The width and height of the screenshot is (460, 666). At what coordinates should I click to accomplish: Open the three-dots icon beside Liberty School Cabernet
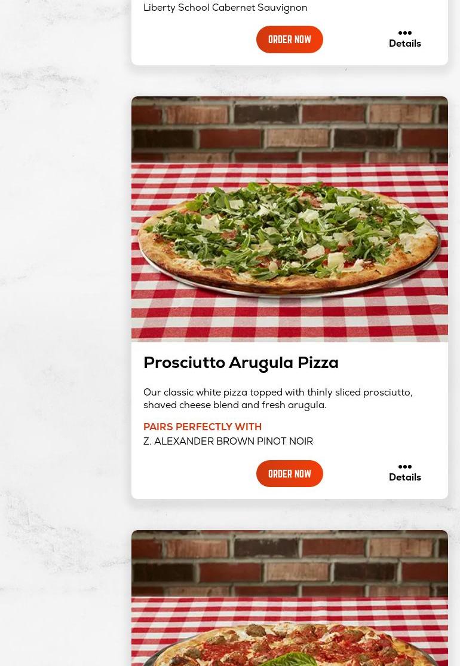(405, 33)
